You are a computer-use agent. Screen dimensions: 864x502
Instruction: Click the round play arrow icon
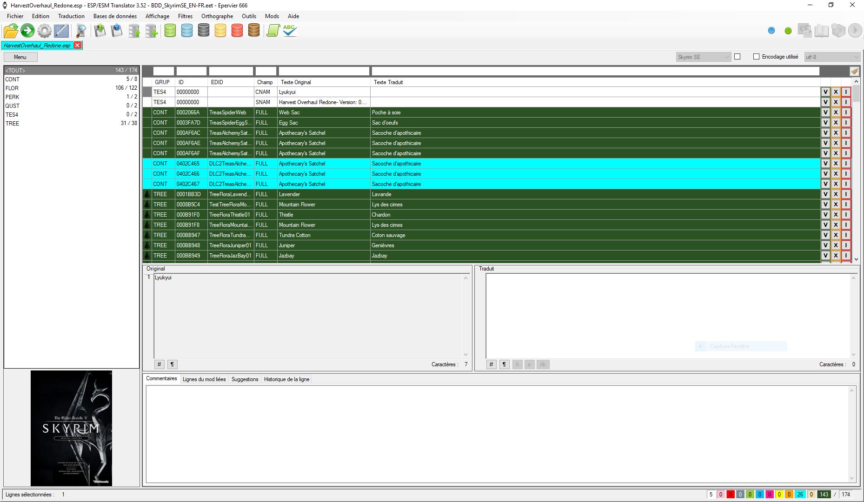(855, 31)
